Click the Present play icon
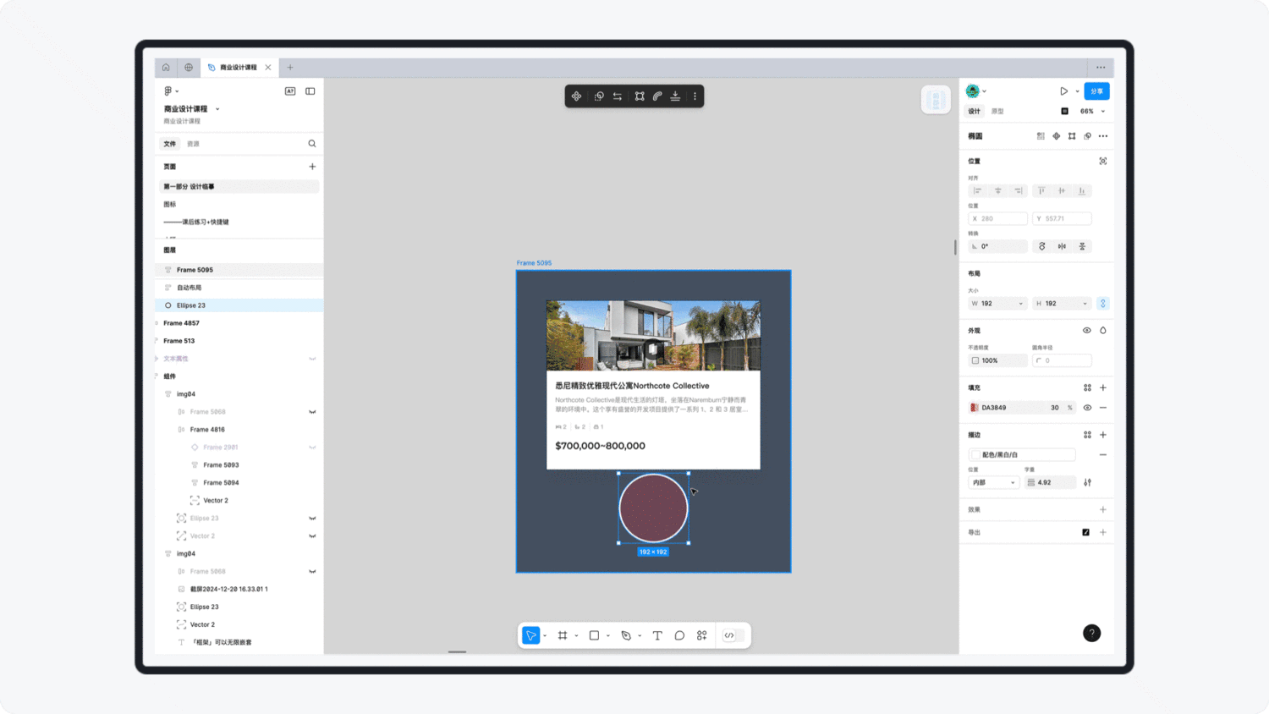1269x714 pixels. coord(1063,91)
